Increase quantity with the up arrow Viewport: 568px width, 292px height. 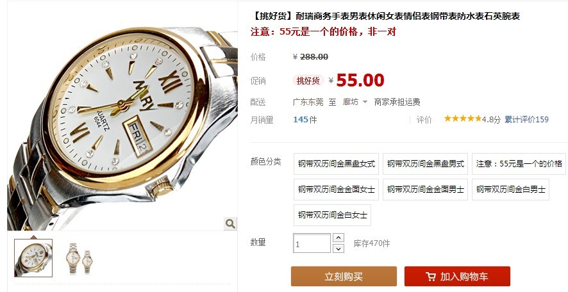(338, 238)
